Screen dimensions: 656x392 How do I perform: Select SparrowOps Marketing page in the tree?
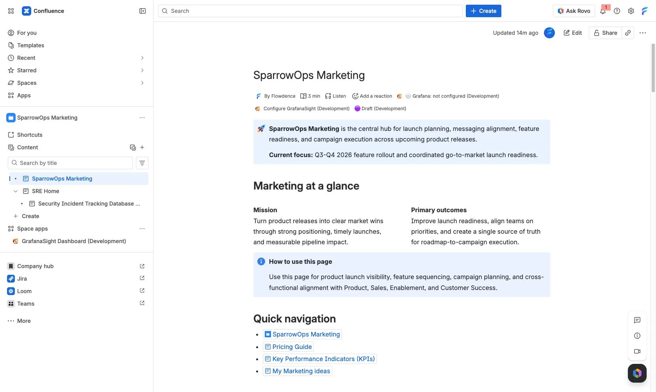pyautogui.click(x=78, y=179)
